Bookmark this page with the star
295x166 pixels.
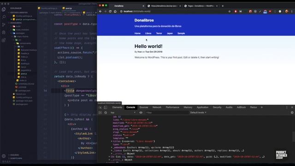(230, 11)
